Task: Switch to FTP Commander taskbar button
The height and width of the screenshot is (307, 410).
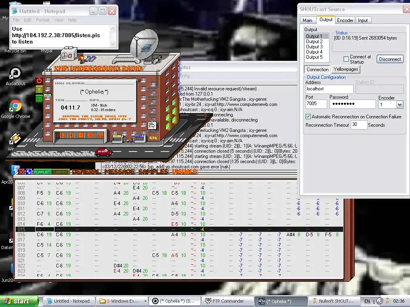Action: (228, 301)
